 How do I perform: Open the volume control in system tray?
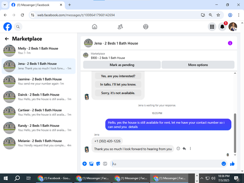[x=213, y=178]
